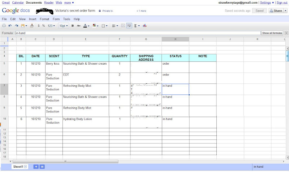Viewport: 289px width, 172px height.
Task: Open the Insert menu
Action: coord(33,19)
